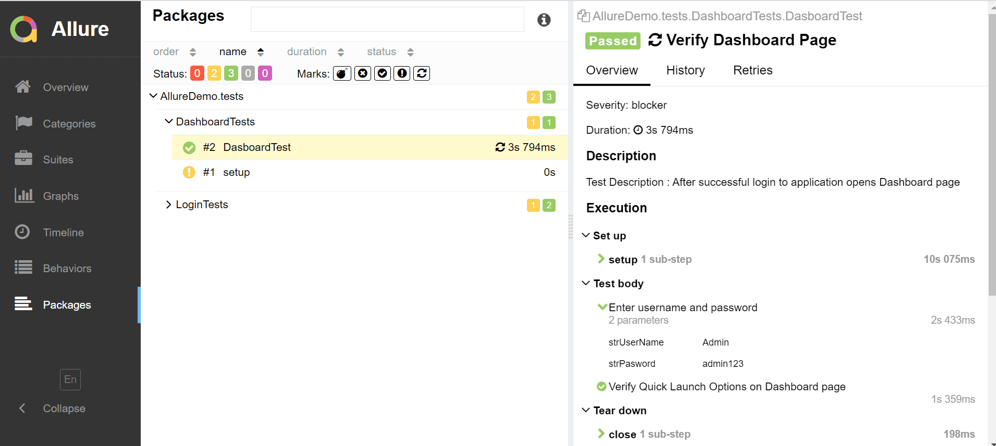Click the info icon beside search box
This screenshot has height=446, width=996.
(544, 20)
